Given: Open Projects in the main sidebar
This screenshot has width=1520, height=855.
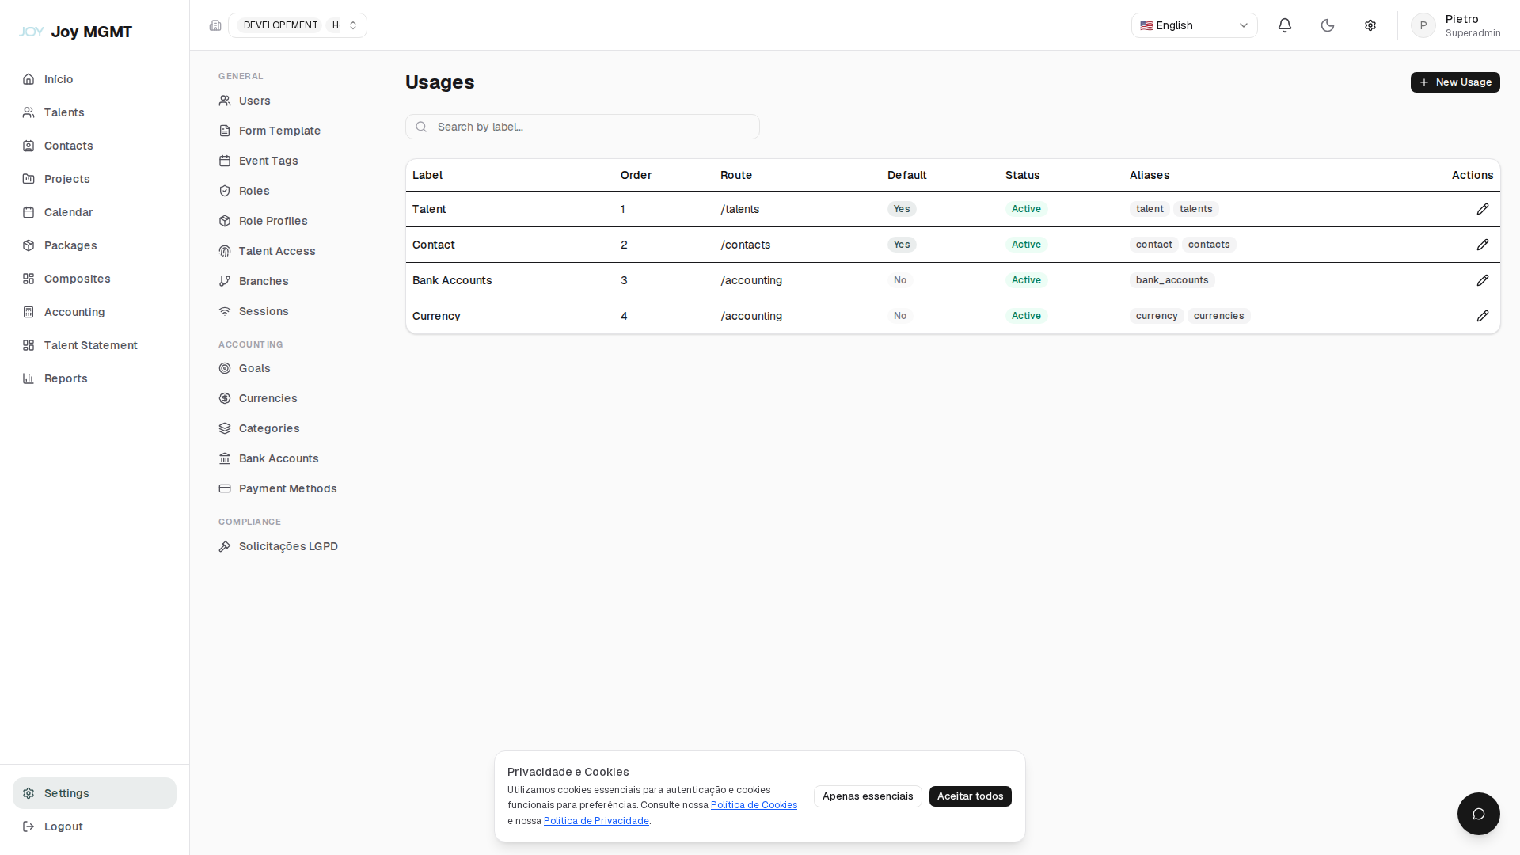Looking at the screenshot, I should [94, 179].
